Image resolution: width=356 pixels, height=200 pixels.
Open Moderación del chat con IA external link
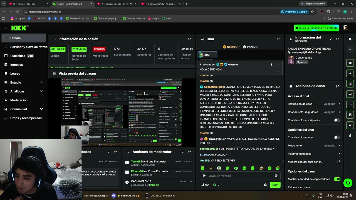point(339,162)
